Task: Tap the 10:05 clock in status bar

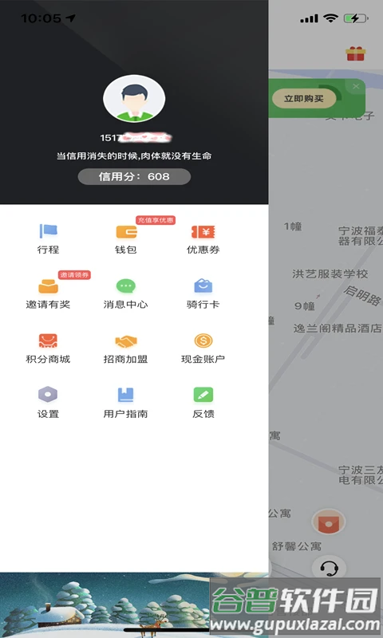Action: click(x=41, y=18)
